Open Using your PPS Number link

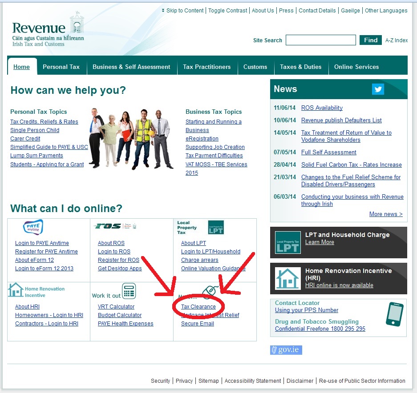[306, 310]
